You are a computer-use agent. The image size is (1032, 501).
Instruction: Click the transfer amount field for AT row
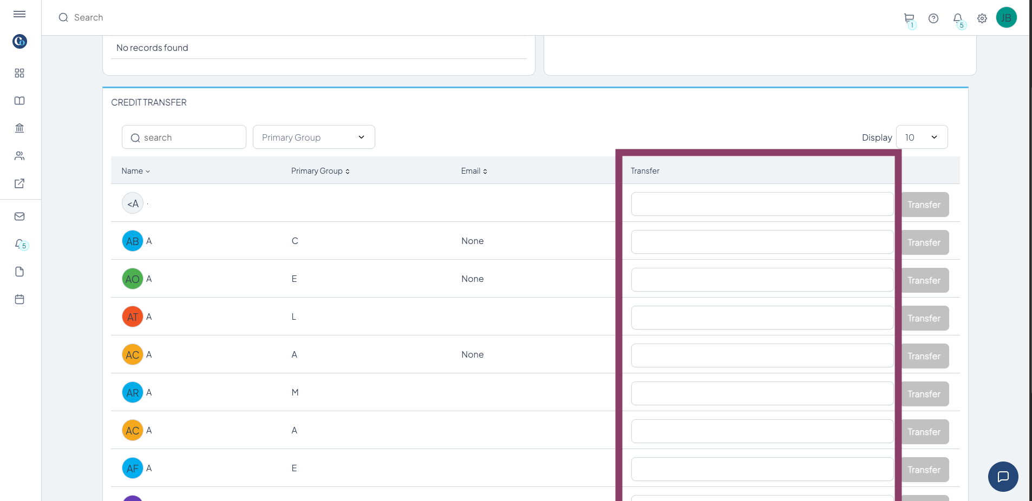[762, 318]
